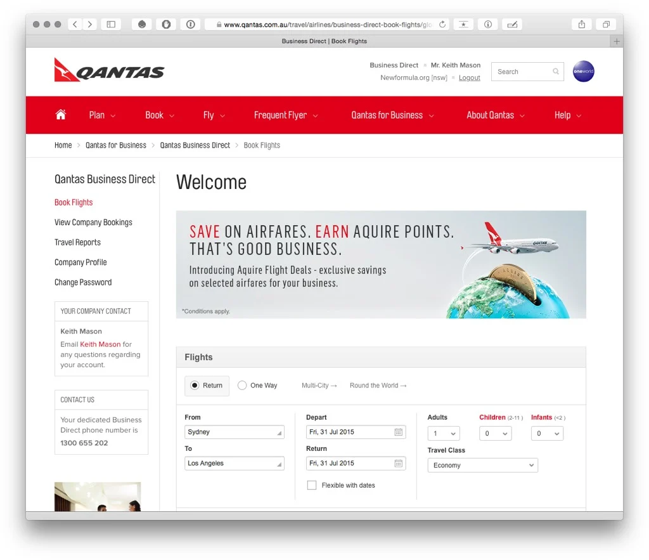649x560 pixels.
Task: Go back with Safari's back arrow
Action: [x=75, y=25]
